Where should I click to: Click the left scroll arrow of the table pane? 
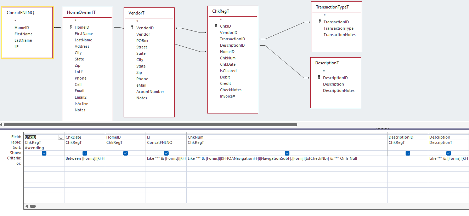(x=1, y=124)
